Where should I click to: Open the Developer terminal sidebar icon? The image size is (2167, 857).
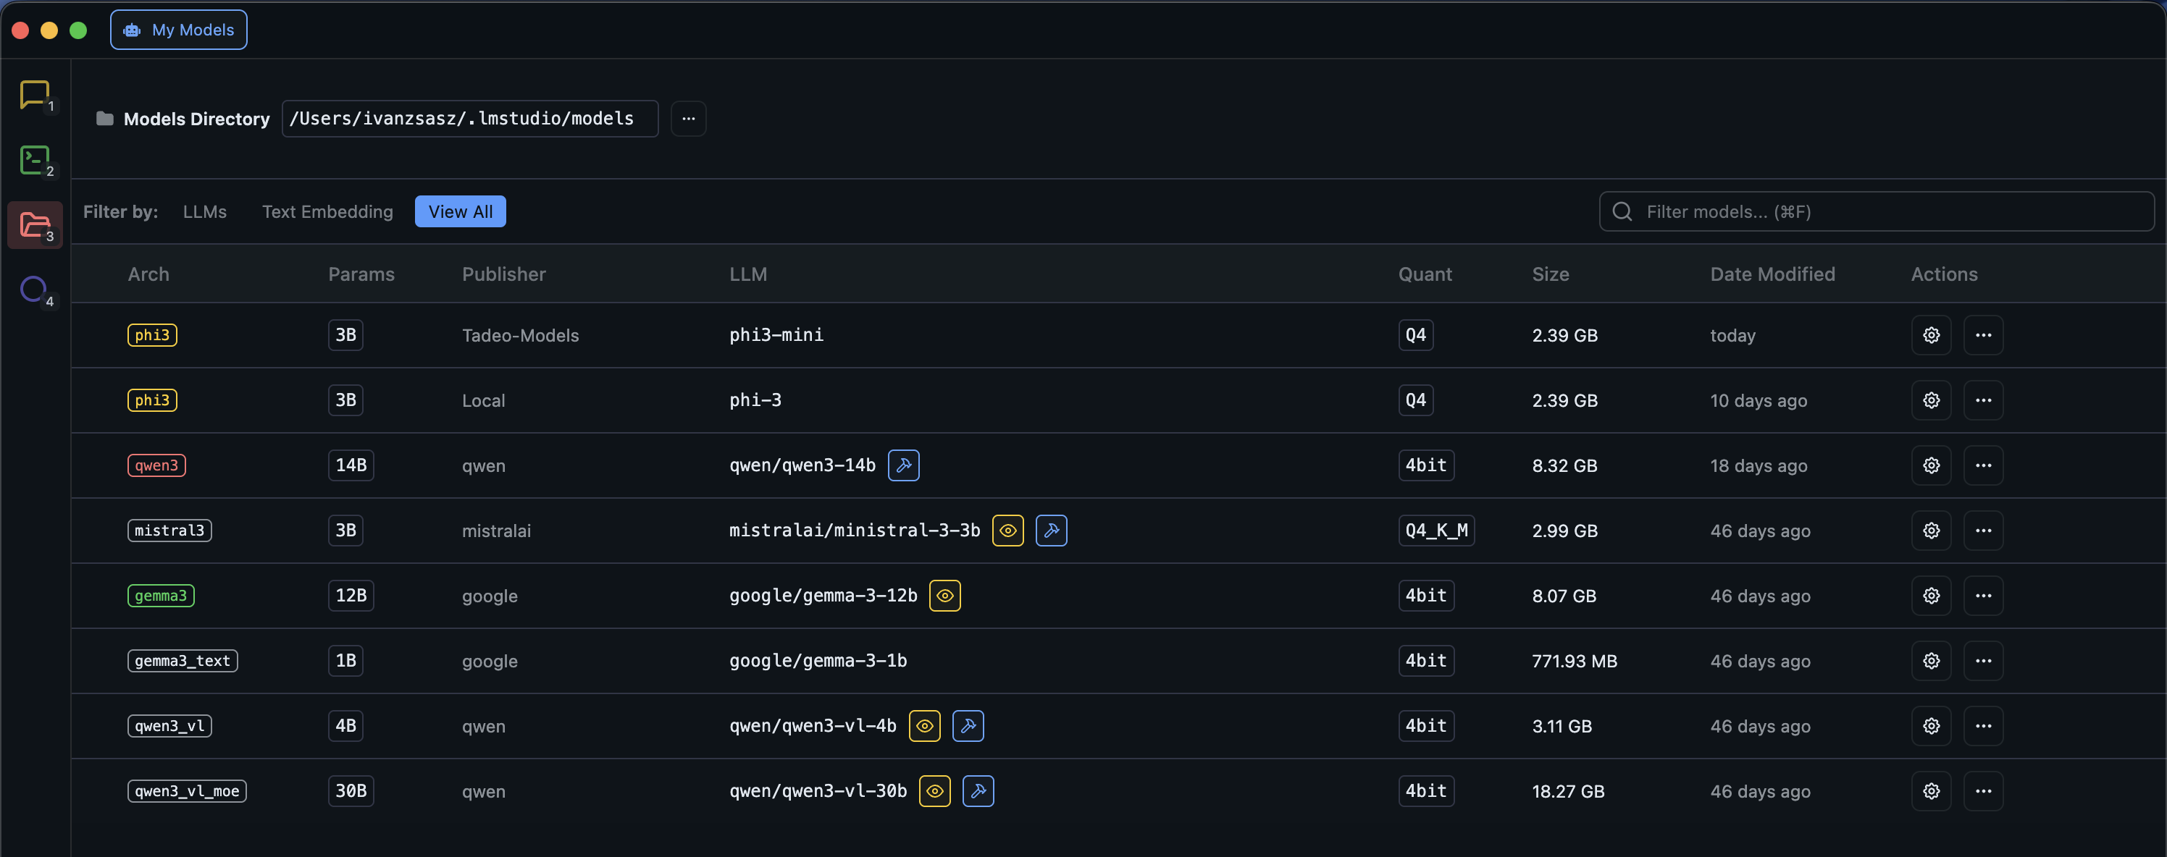35,160
